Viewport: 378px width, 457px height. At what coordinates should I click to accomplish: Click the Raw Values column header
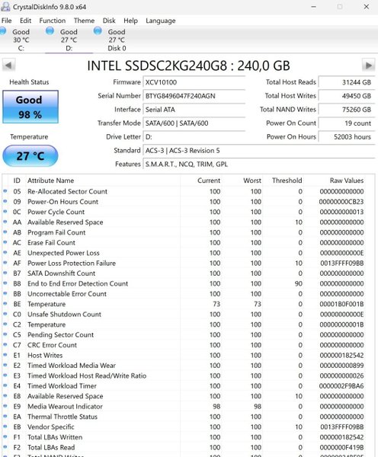click(347, 181)
